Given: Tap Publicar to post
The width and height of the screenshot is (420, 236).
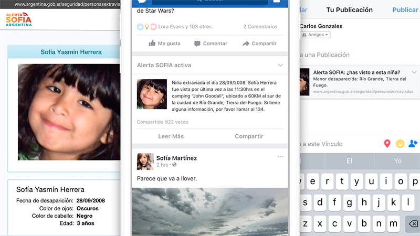Looking at the screenshot, I should [405, 10].
